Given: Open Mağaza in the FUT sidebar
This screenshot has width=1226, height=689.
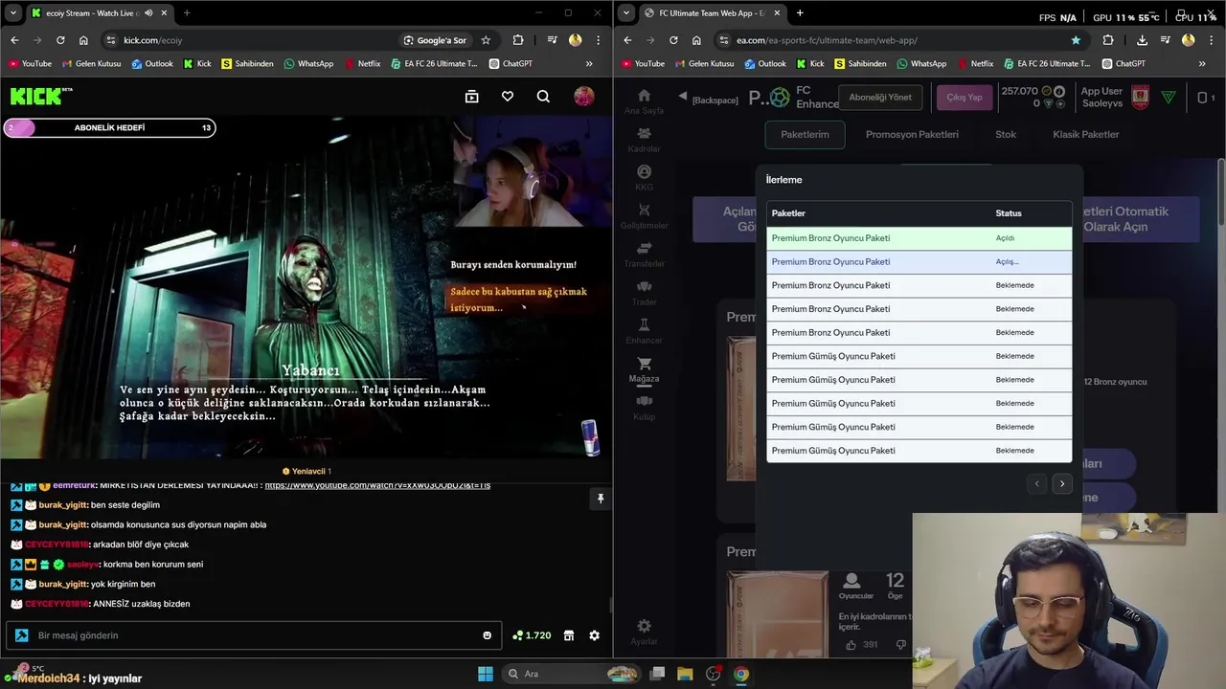Looking at the screenshot, I should click(644, 369).
